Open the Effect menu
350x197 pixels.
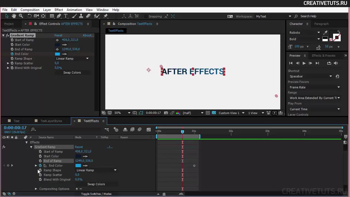point(59,10)
